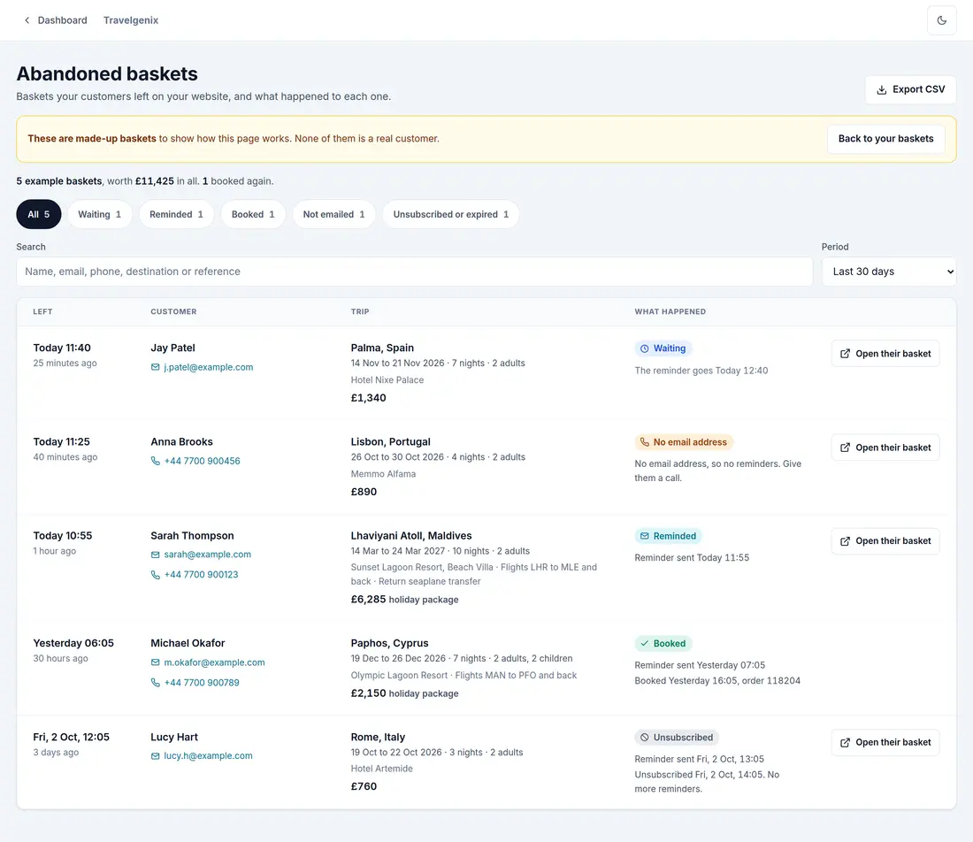Filter by Waiting 1 baskets
Image resolution: width=973 pixels, height=842 pixels.
[x=99, y=215]
